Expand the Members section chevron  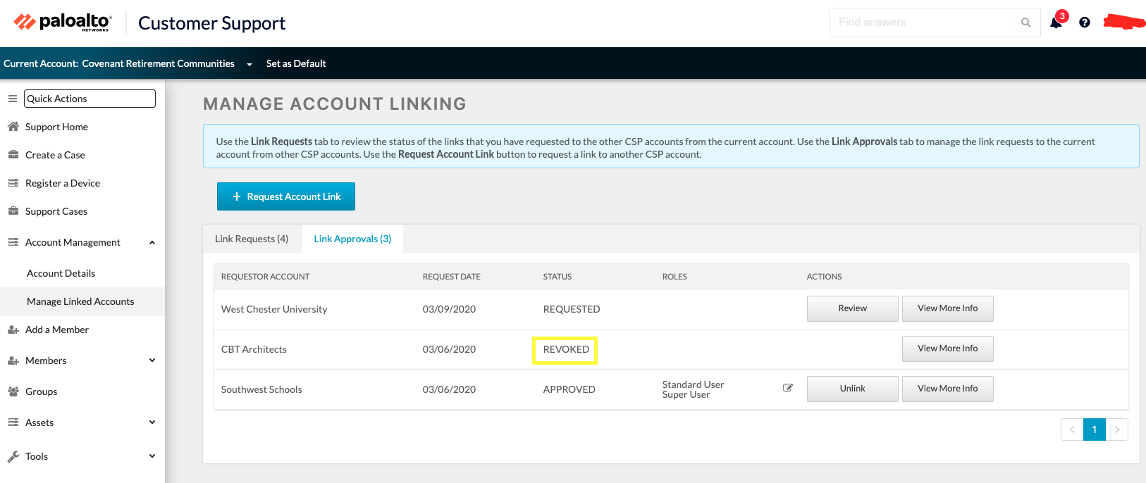pos(152,360)
